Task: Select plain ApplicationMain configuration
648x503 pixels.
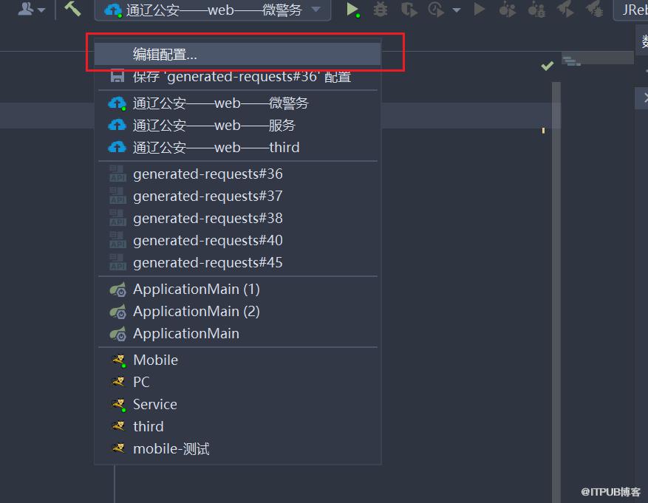Action: (x=238, y=334)
